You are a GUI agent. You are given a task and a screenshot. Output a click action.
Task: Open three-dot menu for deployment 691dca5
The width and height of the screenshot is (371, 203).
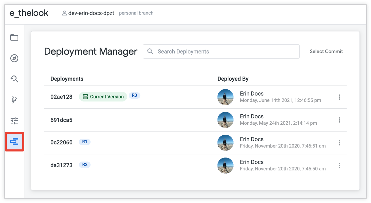[x=339, y=120]
